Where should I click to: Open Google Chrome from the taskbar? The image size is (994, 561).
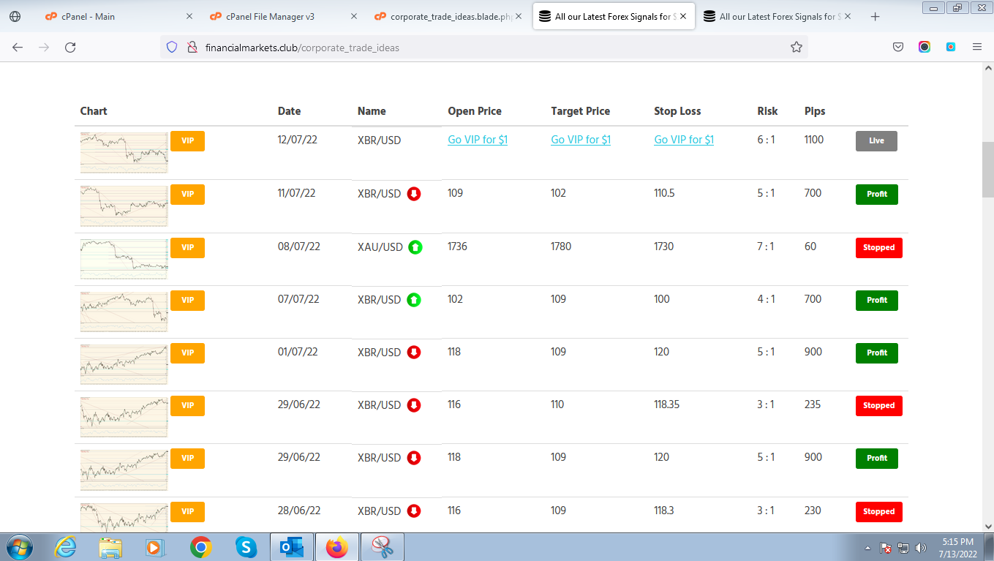coord(201,547)
